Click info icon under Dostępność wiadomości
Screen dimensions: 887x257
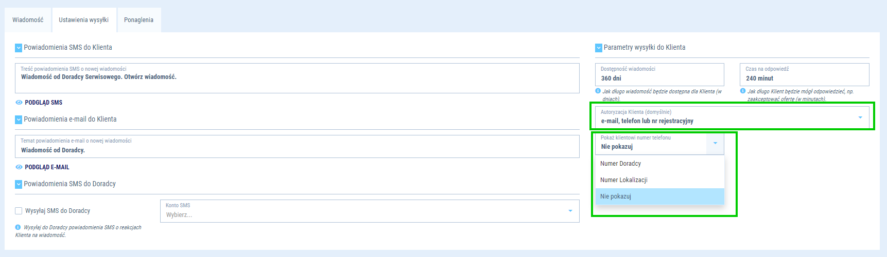pos(598,91)
